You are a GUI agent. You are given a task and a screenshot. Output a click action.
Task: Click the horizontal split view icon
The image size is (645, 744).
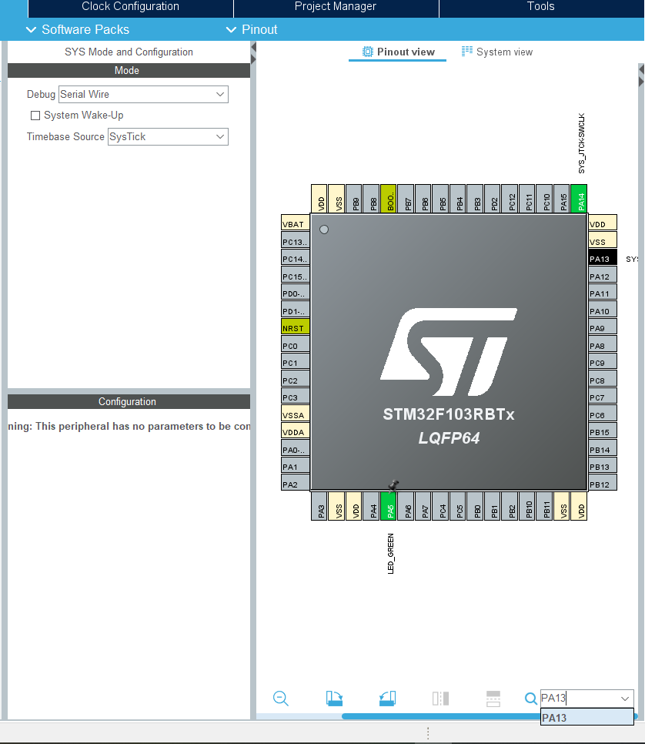tap(493, 699)
